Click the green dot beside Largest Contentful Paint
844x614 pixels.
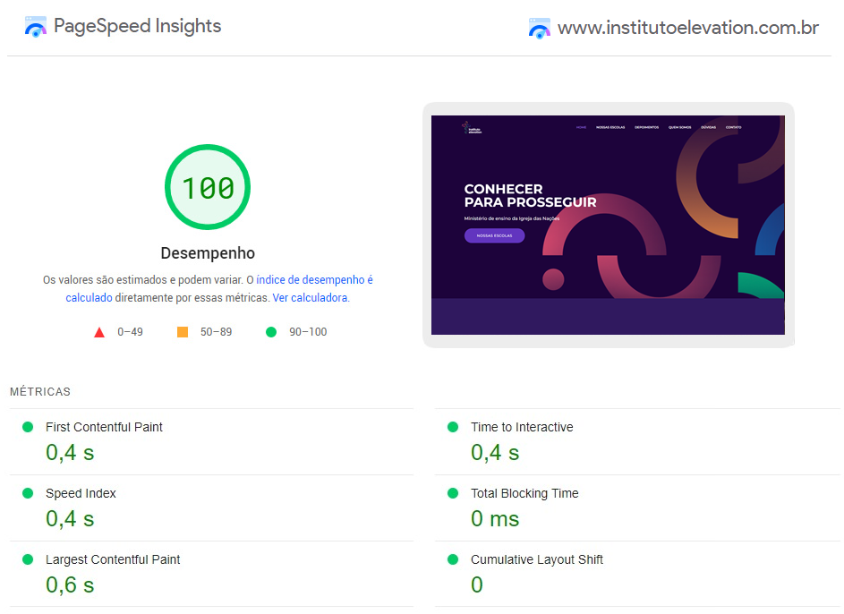tap(28, 559)
